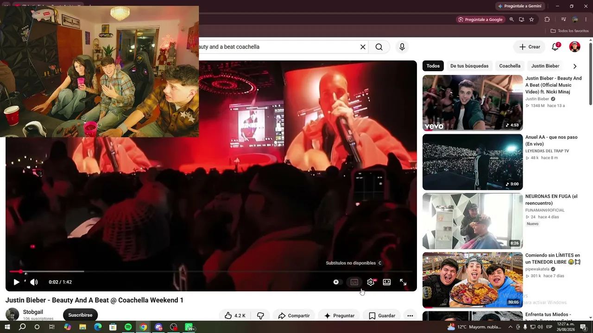The width and height of the screenshot is (593, 333).
Task: Open the media controls icon in Chrome toolbar
Action: click(x=563, y=19)
